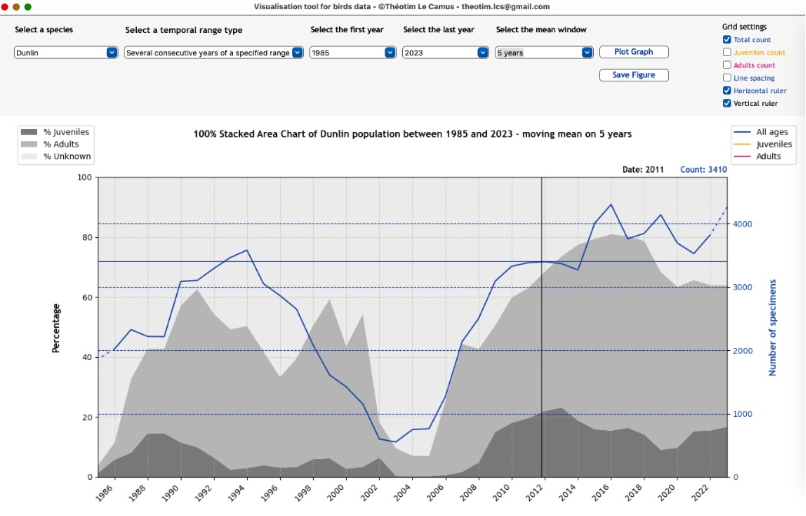
Task: Open the first year dropdown set to 1985
Action: (x=352, y=52)
